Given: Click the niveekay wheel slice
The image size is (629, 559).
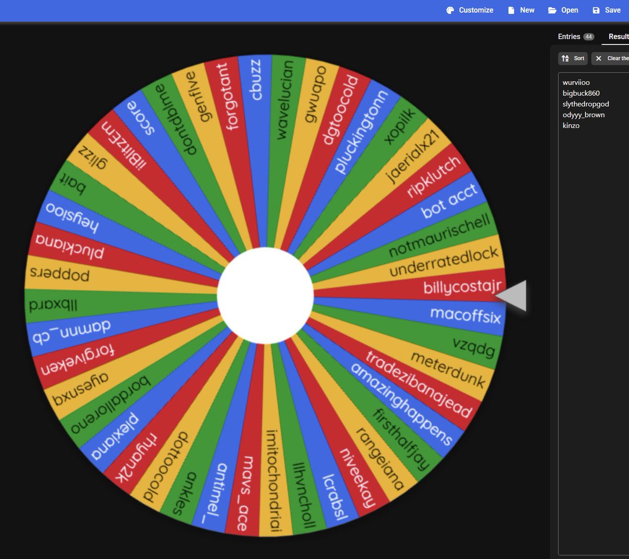Looking at the screenshot, I should (357, 478).
